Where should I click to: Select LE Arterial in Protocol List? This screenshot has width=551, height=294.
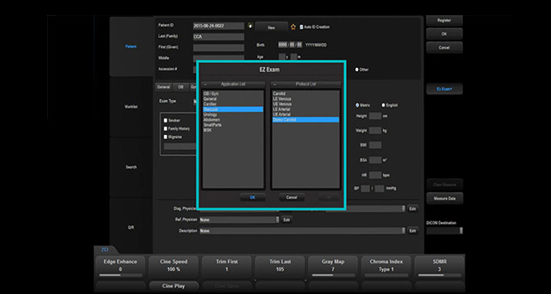[306, 109]
